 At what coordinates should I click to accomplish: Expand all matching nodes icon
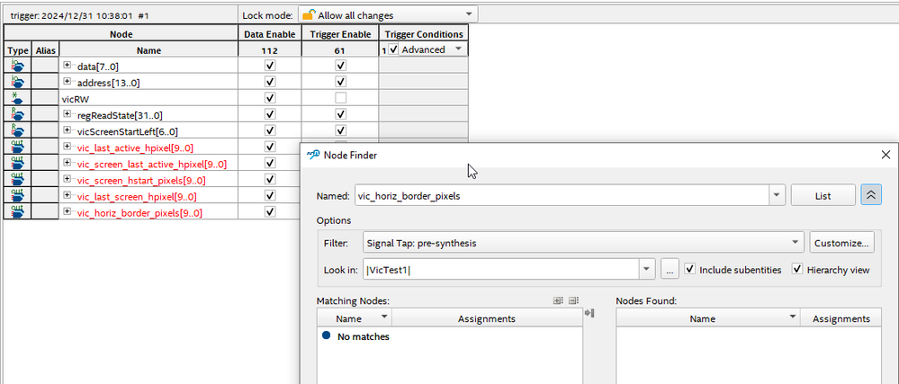click(x=557, y=300)
